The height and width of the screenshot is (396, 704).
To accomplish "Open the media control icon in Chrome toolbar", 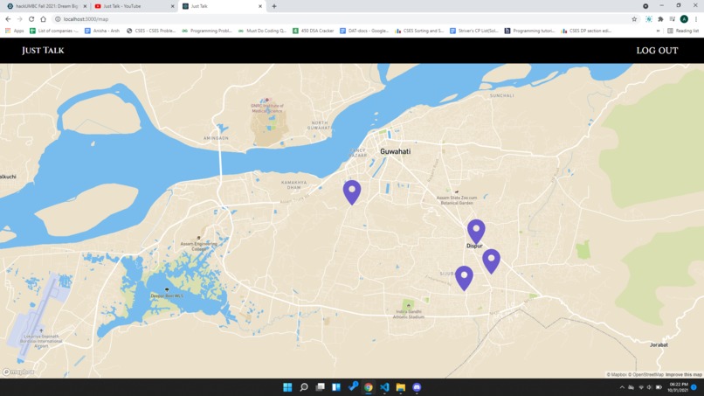I will 673,19.
